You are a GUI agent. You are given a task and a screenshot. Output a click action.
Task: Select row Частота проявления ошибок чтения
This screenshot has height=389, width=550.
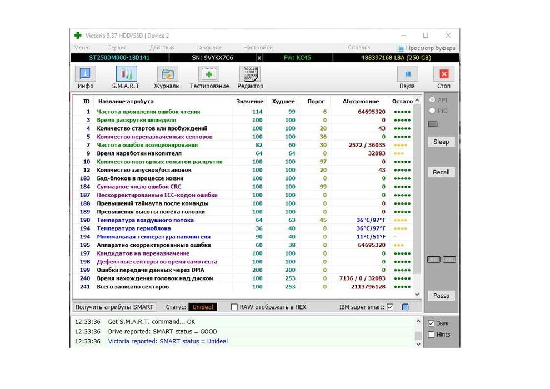pyautogui.click(x=243, y=112)
